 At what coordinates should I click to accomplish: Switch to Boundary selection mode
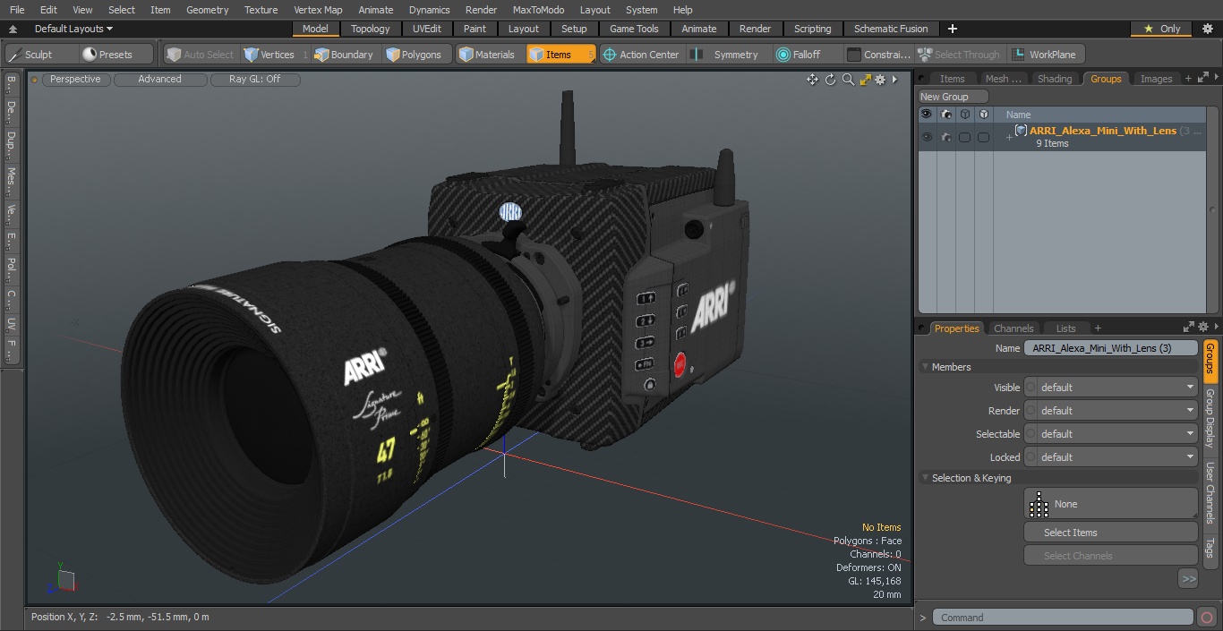point(344,55)
